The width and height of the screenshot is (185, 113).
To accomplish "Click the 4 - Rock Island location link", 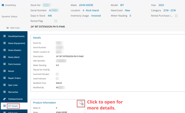I will [x=91, y=11].
